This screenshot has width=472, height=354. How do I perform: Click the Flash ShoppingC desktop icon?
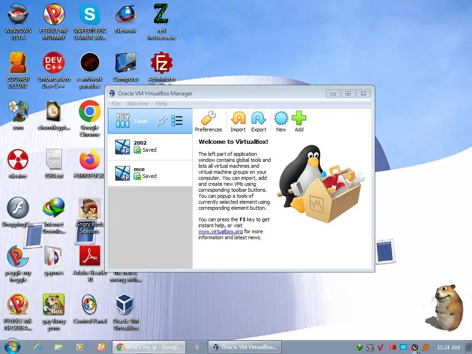tap(18, 212)
